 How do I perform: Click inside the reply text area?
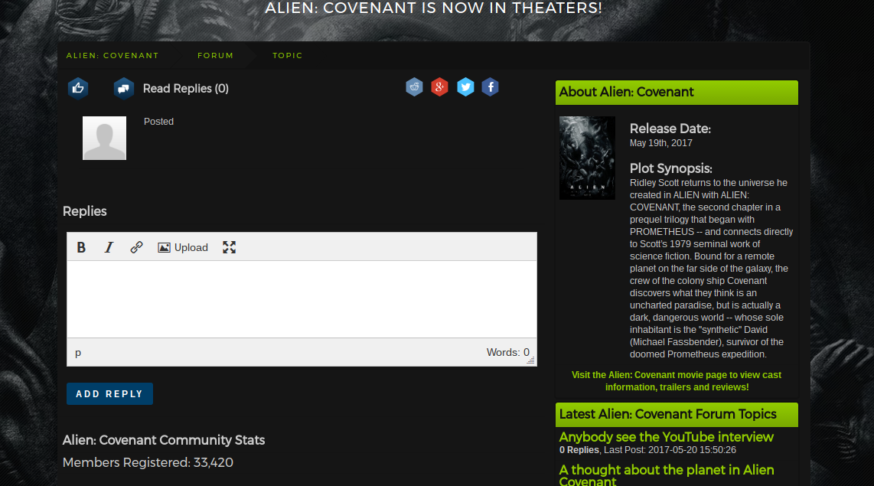[302, 298]
